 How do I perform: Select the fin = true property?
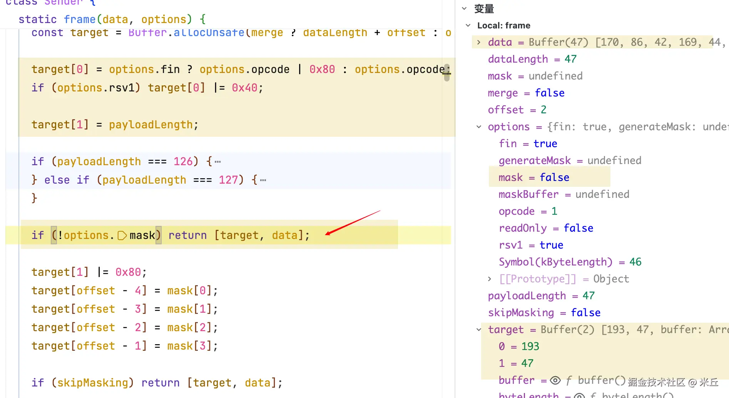click(x=528, y=144)
